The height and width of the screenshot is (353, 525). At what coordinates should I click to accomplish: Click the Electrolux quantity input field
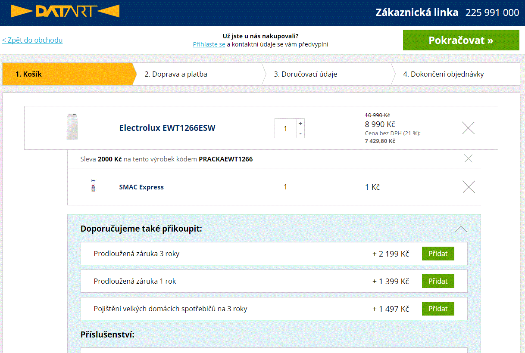pos(285,129)
